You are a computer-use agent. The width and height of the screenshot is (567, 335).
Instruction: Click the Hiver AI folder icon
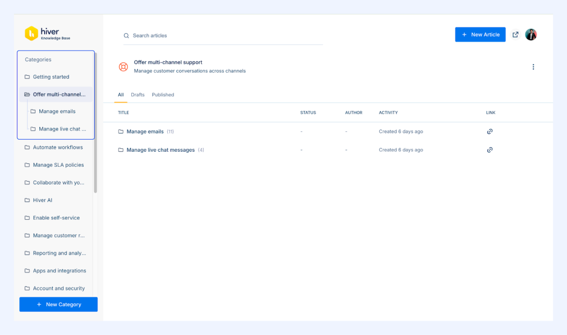tap(26, 200)
